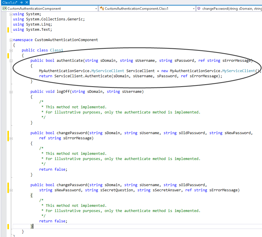Click the 'using System.Collections.Generic;' line

coord(49,19)
